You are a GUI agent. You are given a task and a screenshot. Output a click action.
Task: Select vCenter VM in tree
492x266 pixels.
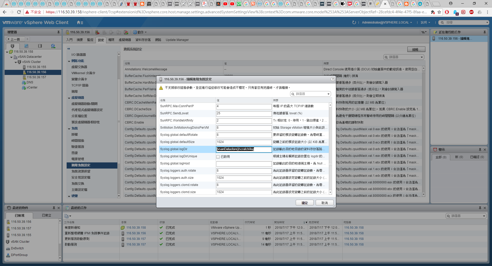(32, 87)
